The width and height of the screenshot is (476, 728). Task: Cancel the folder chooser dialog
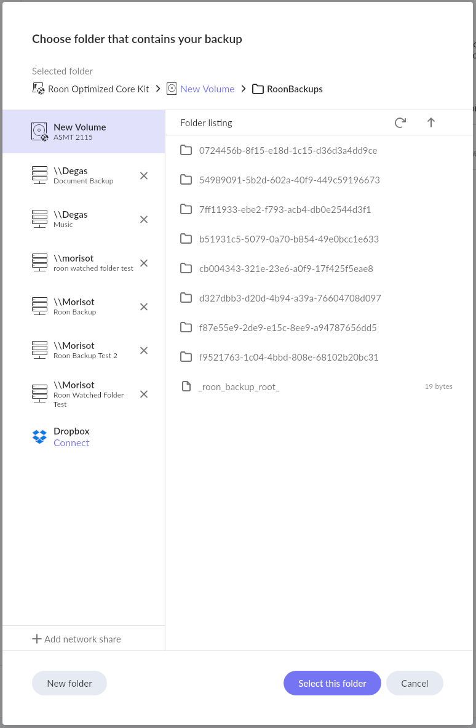click(415, 683)
